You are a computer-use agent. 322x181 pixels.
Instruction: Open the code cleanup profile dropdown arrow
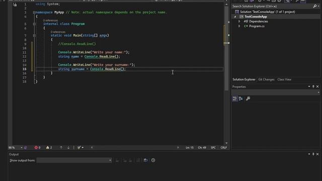pyautogui.click(x=83, y=147)
